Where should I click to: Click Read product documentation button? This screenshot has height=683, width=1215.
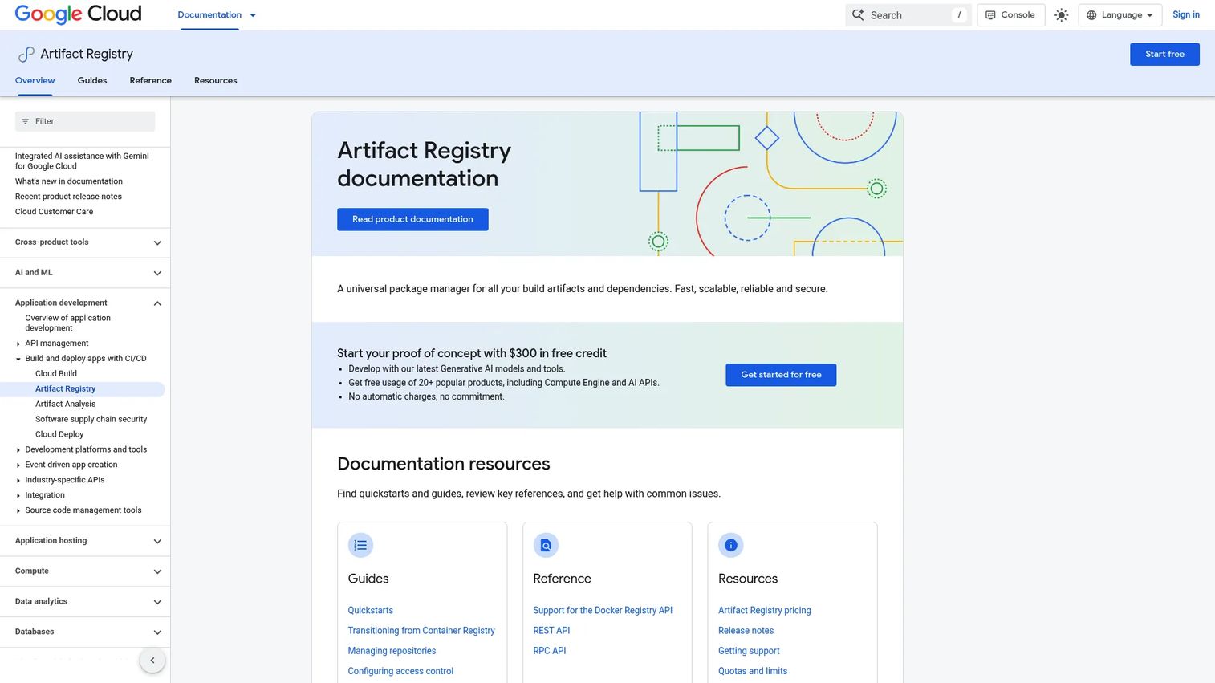[412, 219]
